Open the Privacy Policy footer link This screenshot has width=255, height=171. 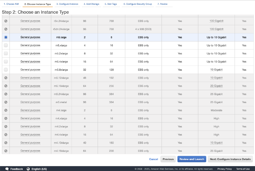(224, 169)
